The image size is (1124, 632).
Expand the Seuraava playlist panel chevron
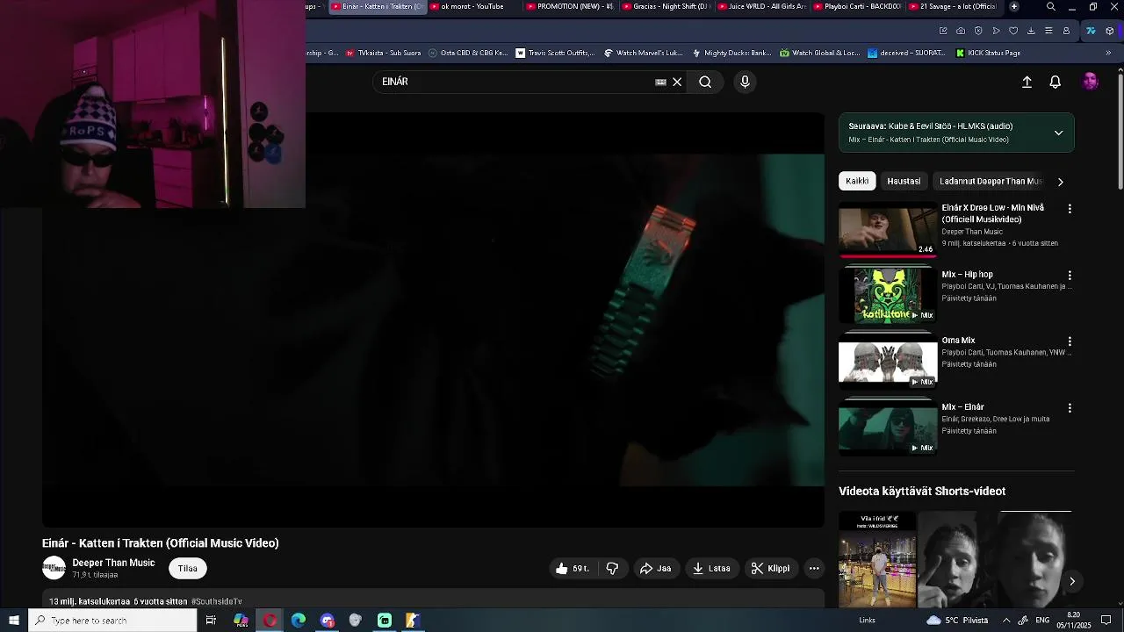(1058, 133)
